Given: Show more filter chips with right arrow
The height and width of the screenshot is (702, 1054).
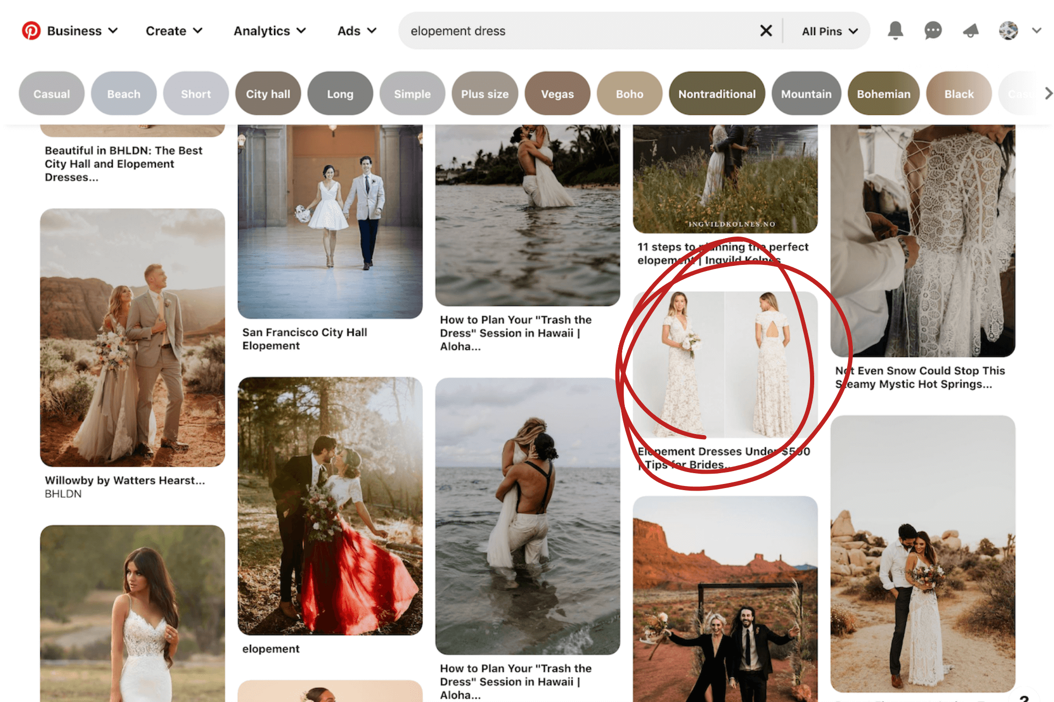Looking at the screenshot, I should coord(1048,94).
